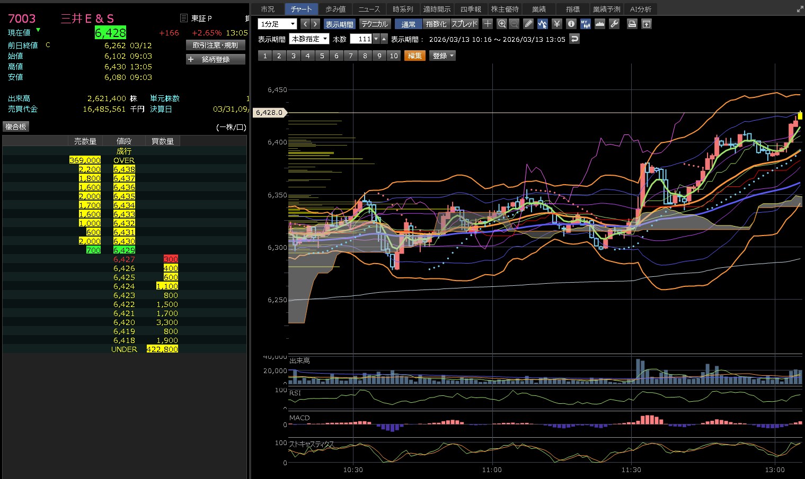Toggle the 表示期間 button on toolbar
This screenshot has height=479, width=805.
[339, 24]
